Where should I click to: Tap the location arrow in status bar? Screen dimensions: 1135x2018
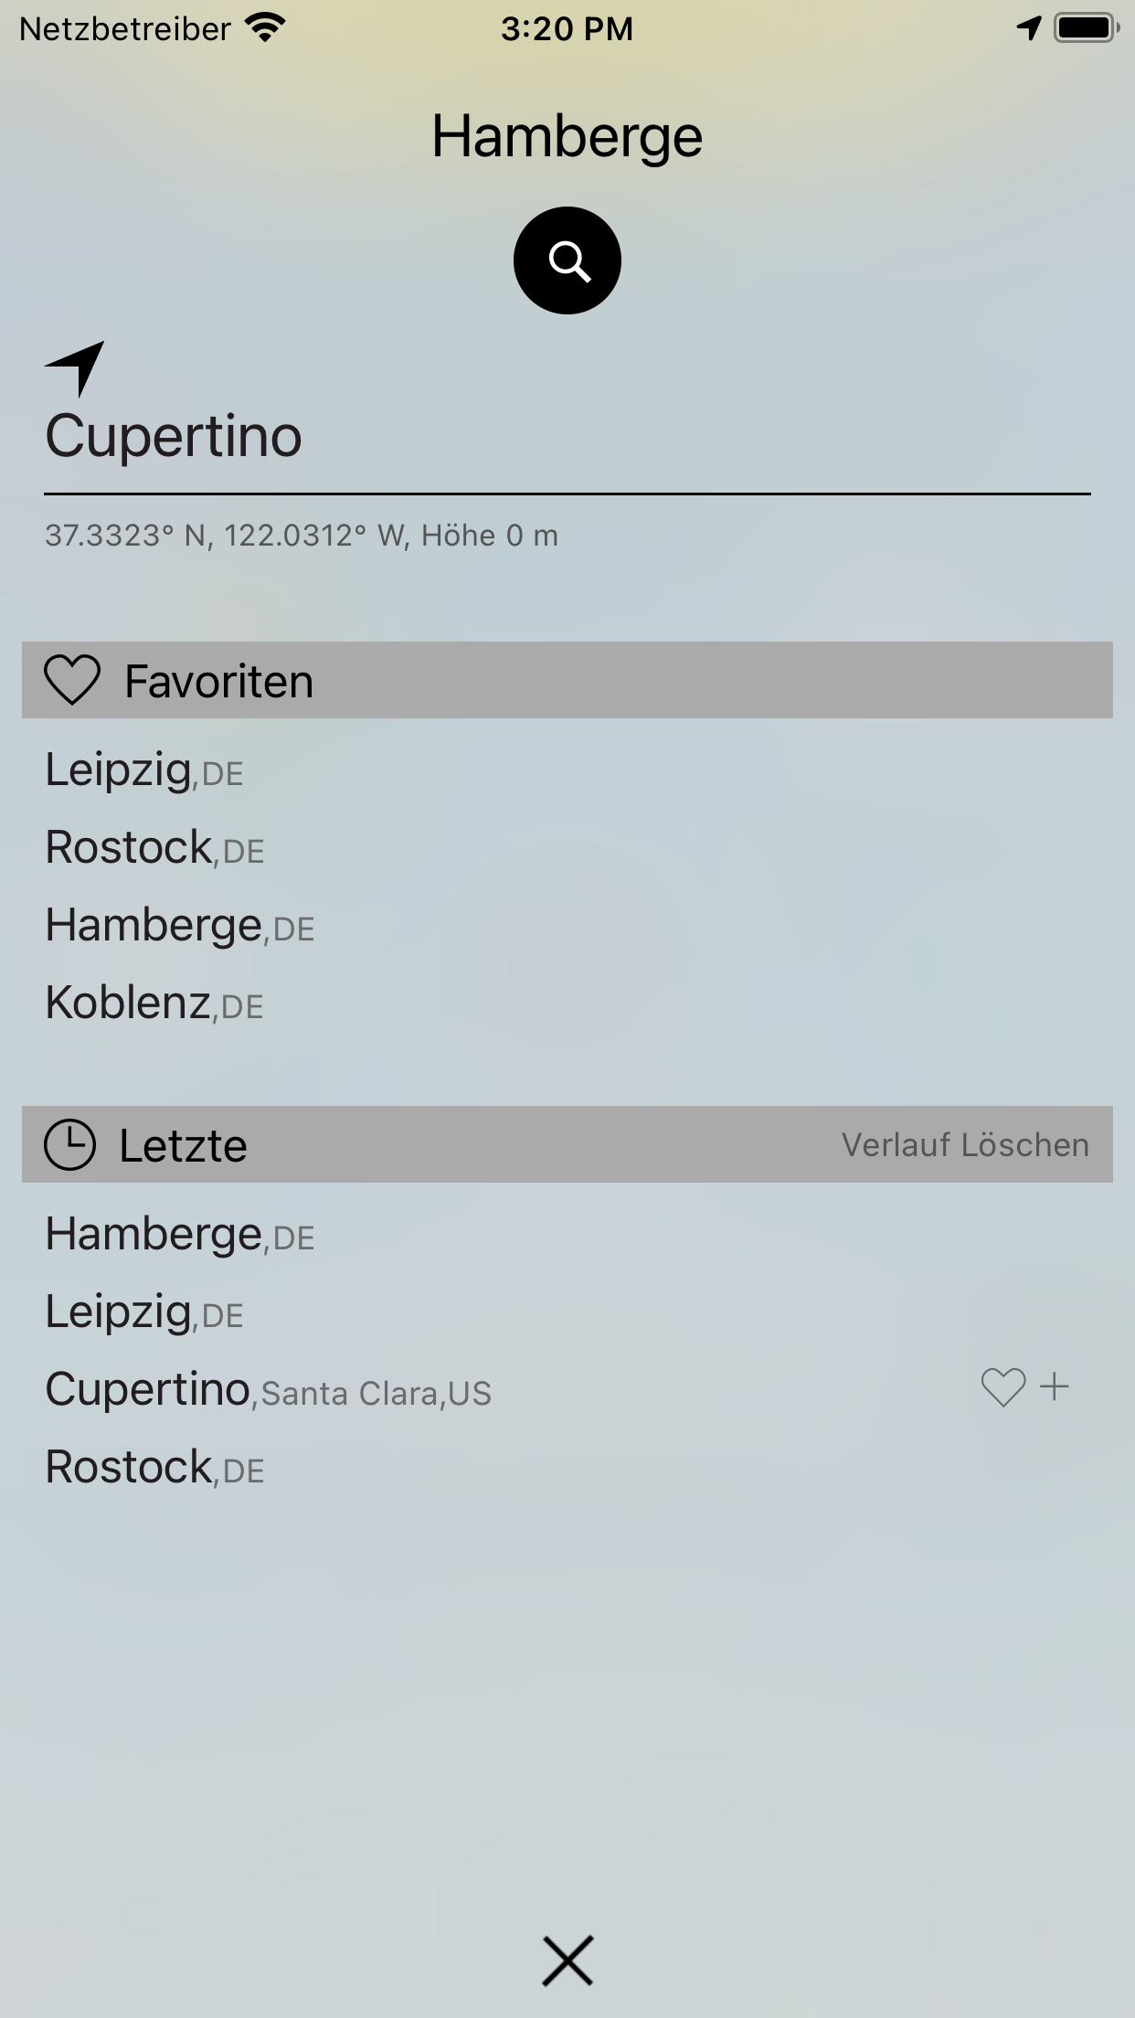tap(1029, 28)
